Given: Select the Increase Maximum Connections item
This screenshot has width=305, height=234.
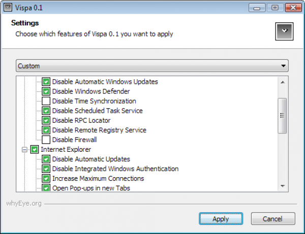Looking at the screenshot, I should (x=98, y=179).
